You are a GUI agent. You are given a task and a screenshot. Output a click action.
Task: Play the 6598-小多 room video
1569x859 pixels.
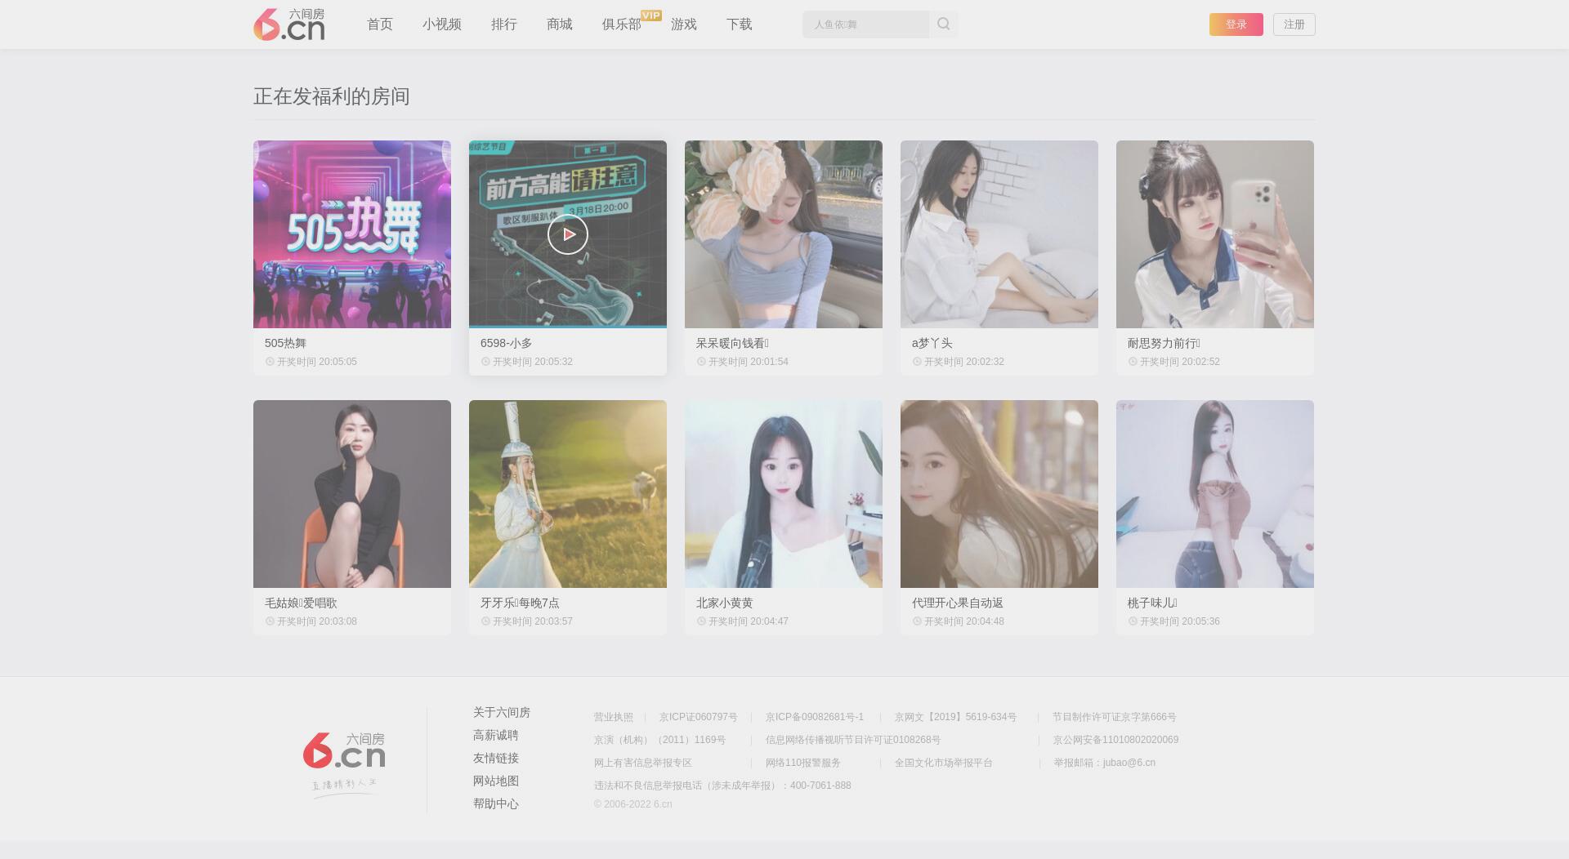coord(568,234)
